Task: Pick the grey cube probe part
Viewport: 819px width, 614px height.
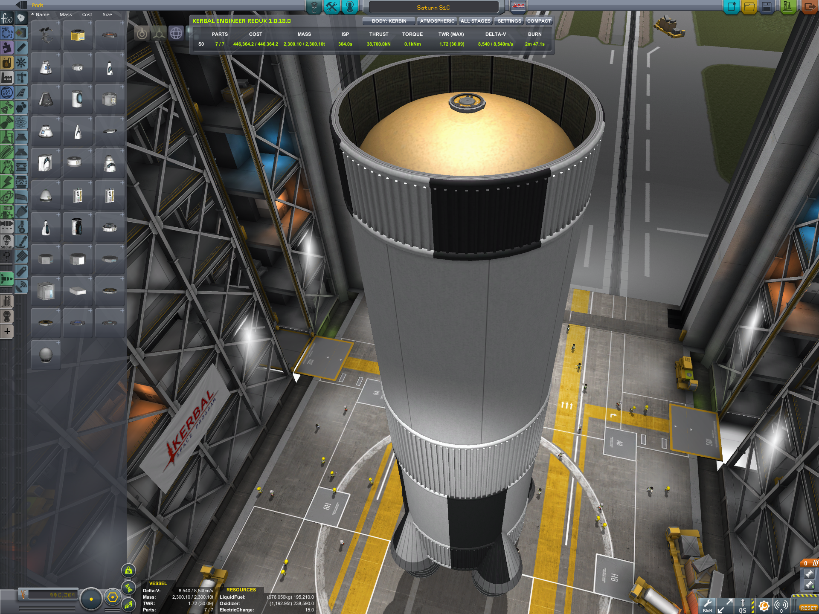Action: pos(46,291)
